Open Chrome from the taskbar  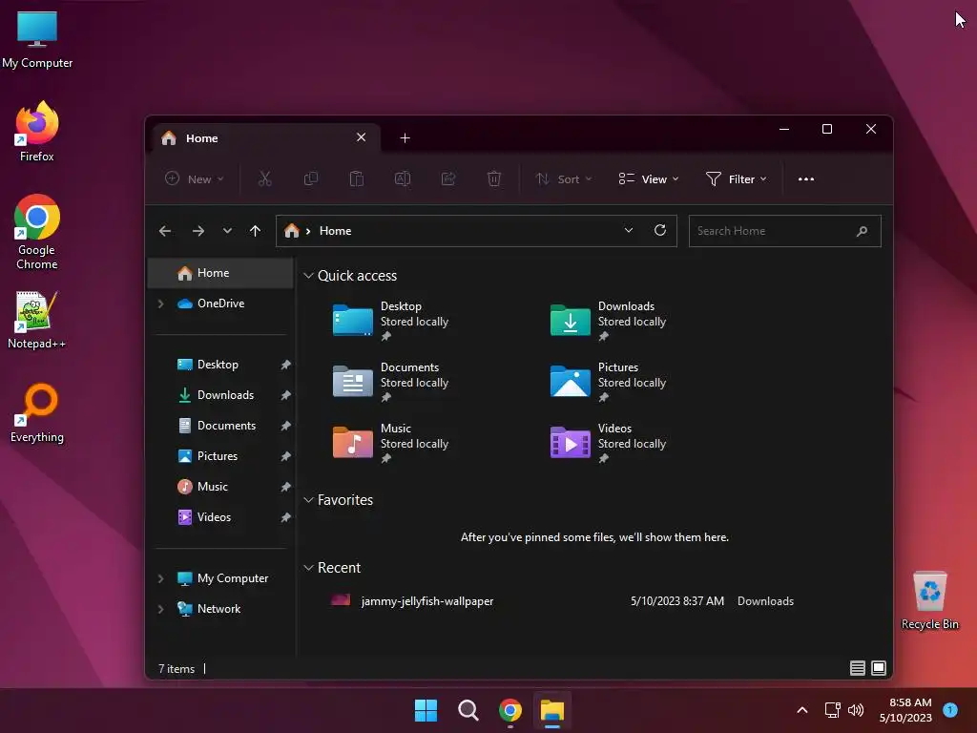pos(510,710)
